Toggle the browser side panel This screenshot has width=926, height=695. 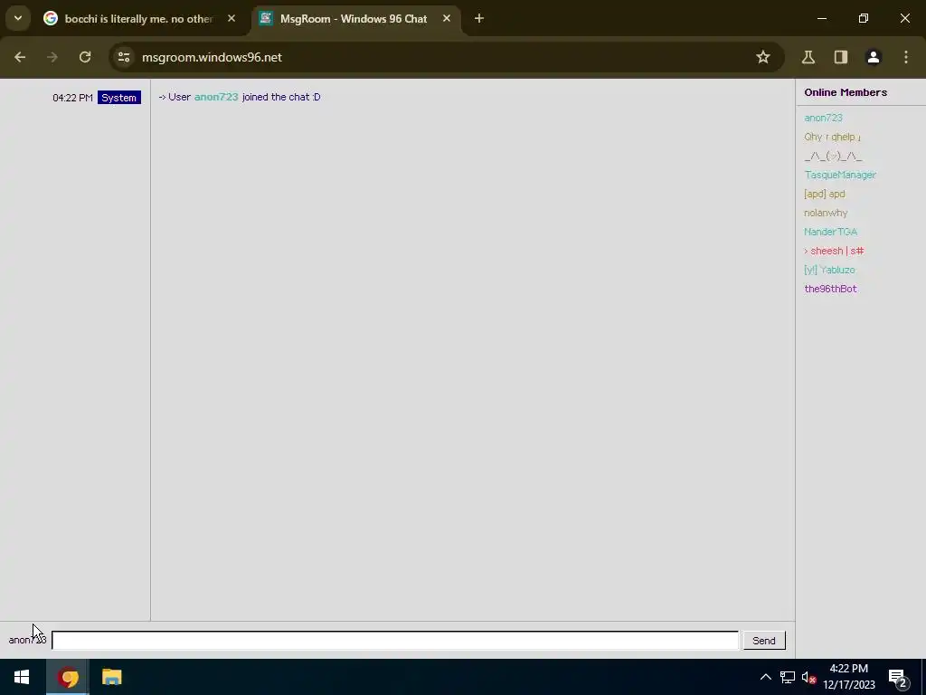pyautogui.click(x=840, y=57)
